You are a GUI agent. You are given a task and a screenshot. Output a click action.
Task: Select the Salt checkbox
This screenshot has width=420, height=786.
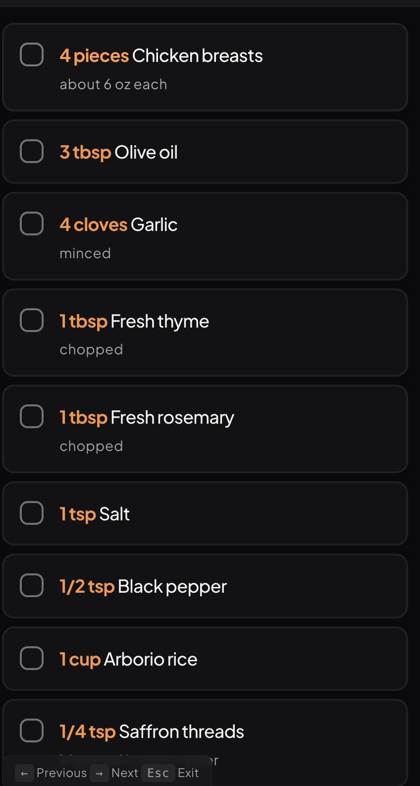pyautogui.click(x=32, y=513)
